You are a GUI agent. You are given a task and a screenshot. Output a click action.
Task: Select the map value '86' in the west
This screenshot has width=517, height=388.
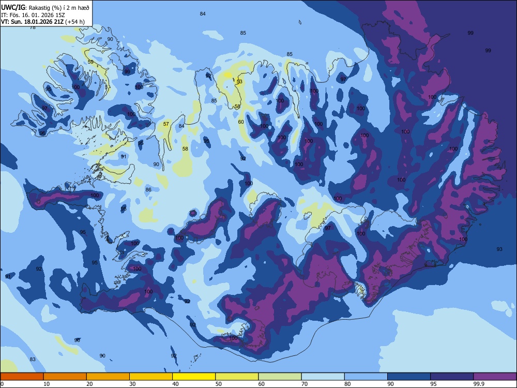click(x=148, y=190)
